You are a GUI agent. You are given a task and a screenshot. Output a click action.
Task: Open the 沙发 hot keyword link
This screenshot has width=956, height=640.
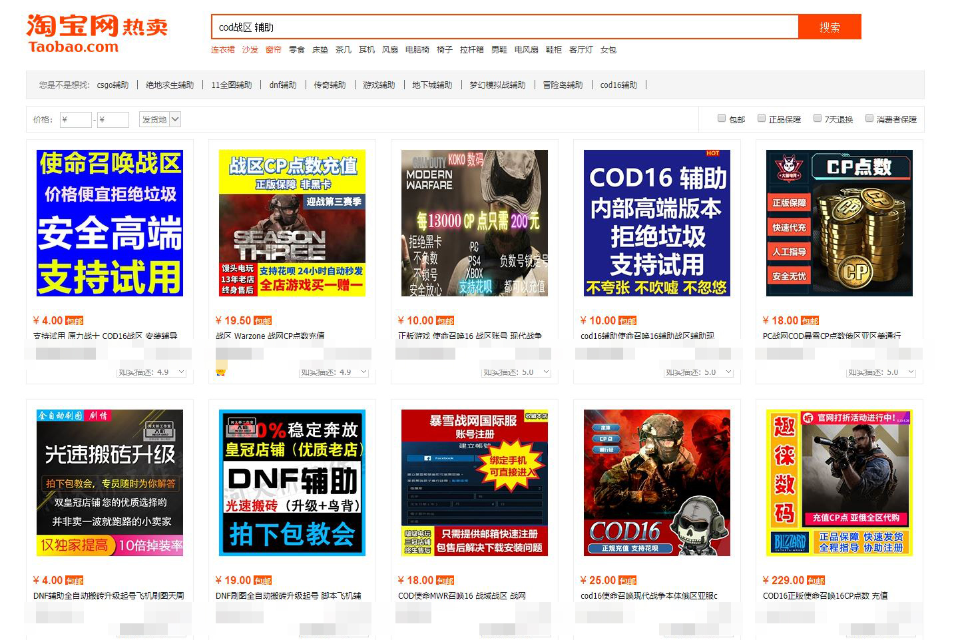pos(250,50)
